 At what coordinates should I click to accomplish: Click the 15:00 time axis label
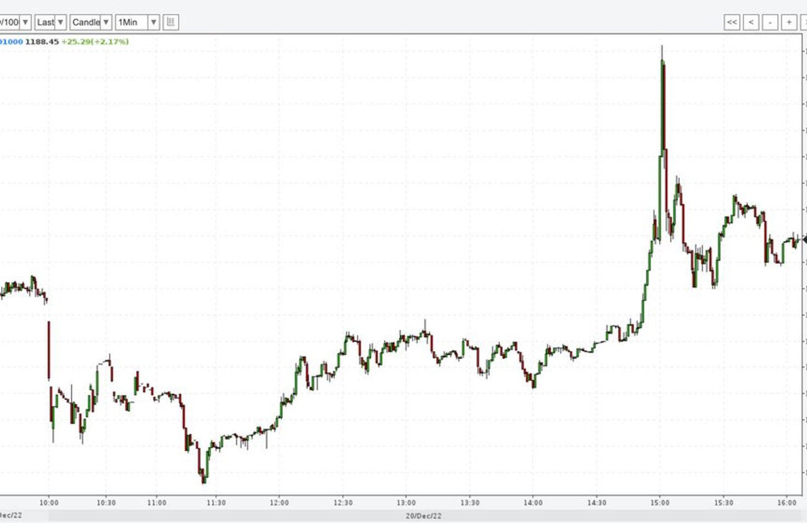coord(660,503)
